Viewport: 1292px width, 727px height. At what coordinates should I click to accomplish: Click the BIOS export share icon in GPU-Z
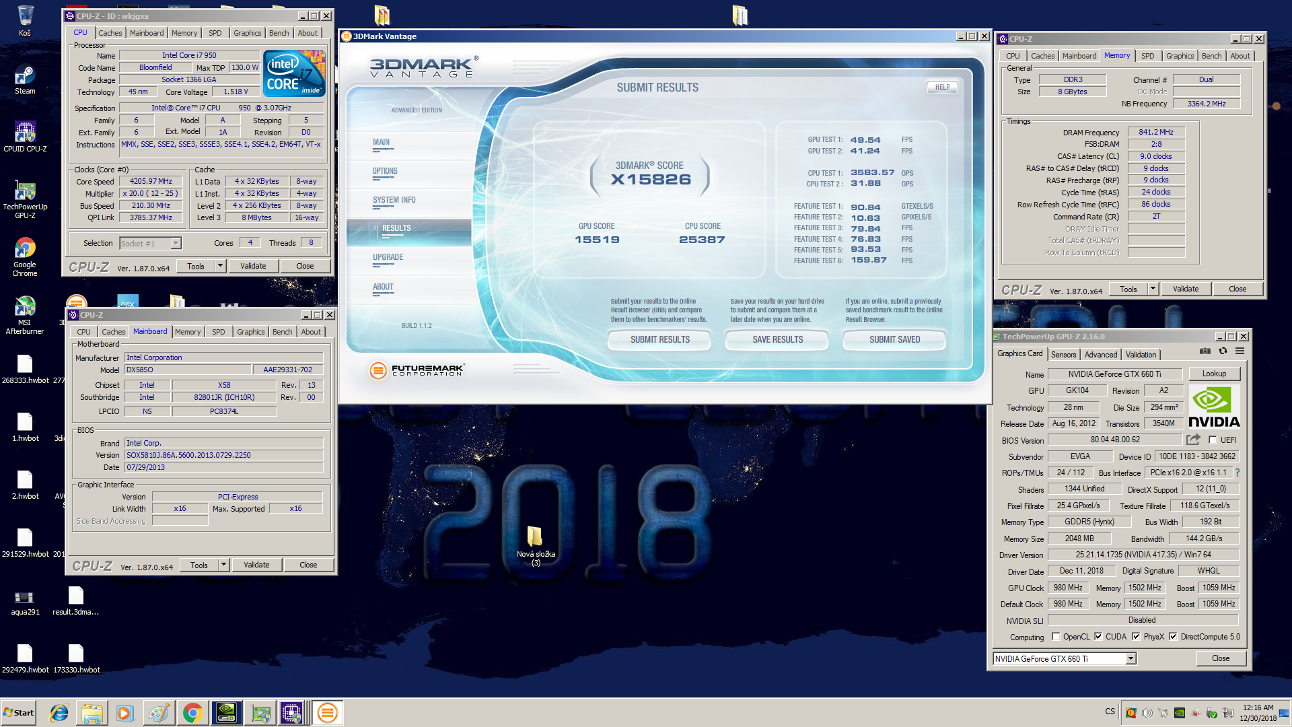[1193, 440]
